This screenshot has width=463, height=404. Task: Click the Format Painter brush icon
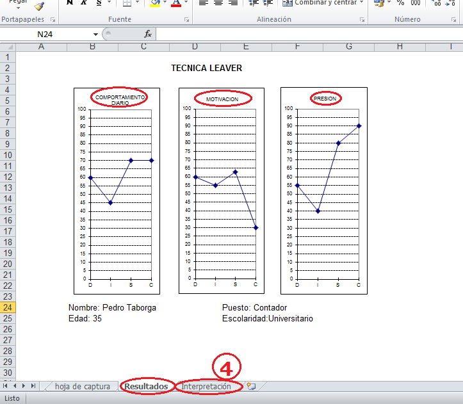[x=39, y=5]
